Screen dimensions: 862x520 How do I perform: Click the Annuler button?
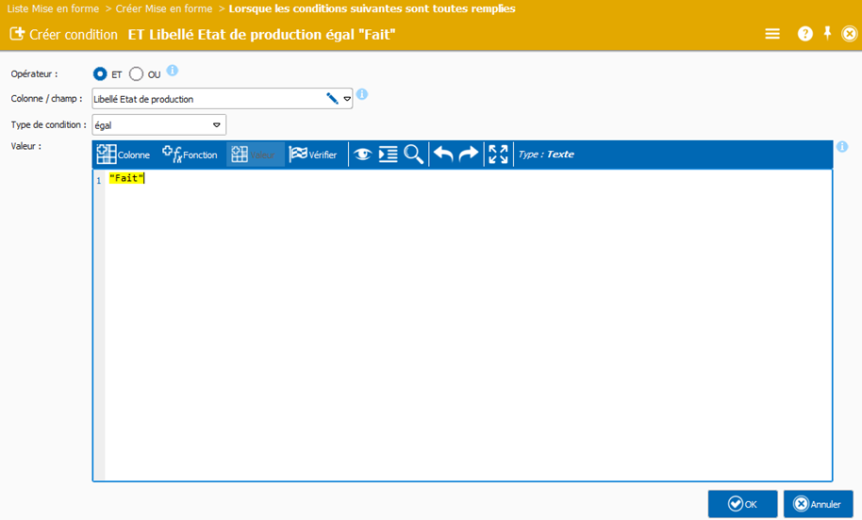[x=818, y=504]
